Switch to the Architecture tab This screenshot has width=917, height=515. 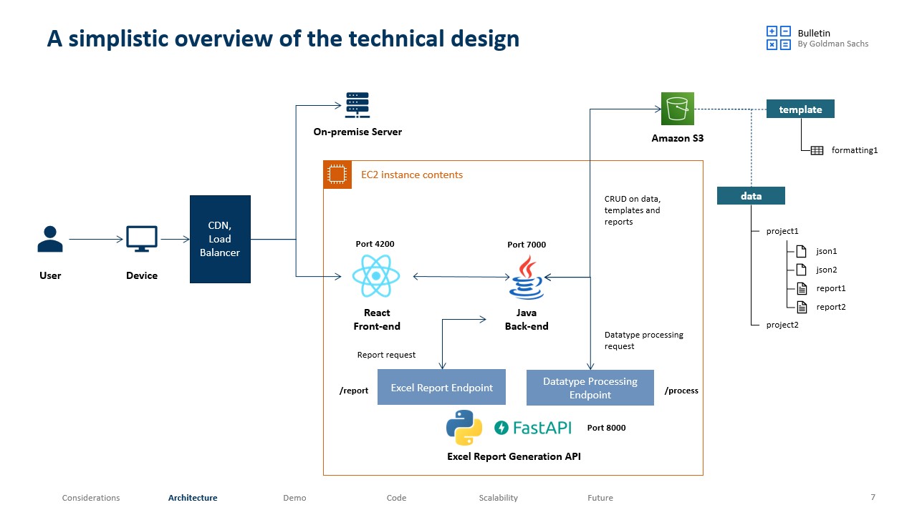pyautogui.click(x=193, y=498)
